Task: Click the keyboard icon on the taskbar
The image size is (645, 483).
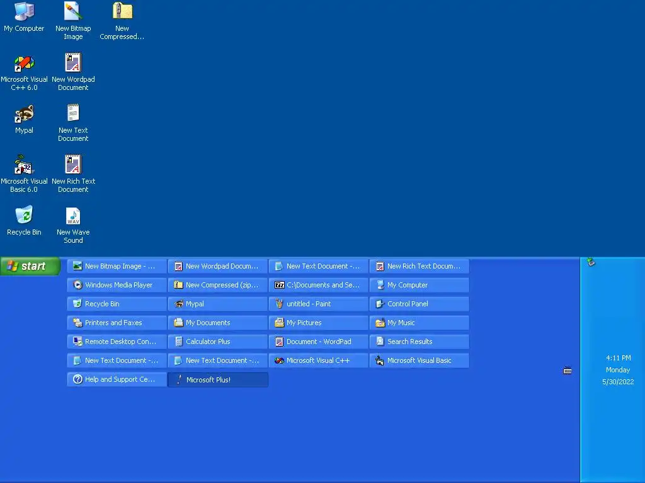Action: [x=568, y=370]
